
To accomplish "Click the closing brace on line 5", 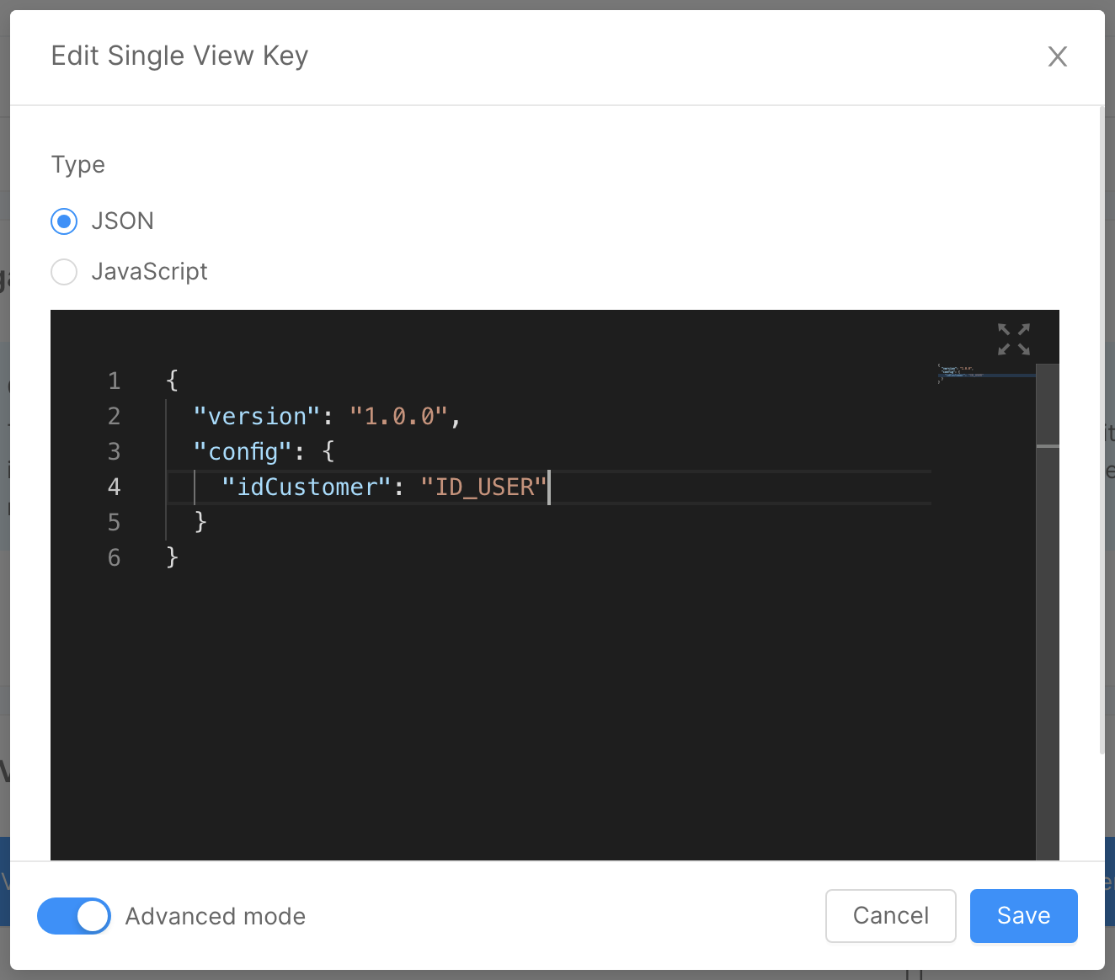I will 200,522.
